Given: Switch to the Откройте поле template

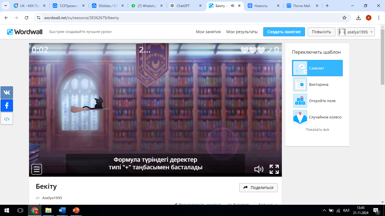Looking at the screenshot, I should coord(317,101).
